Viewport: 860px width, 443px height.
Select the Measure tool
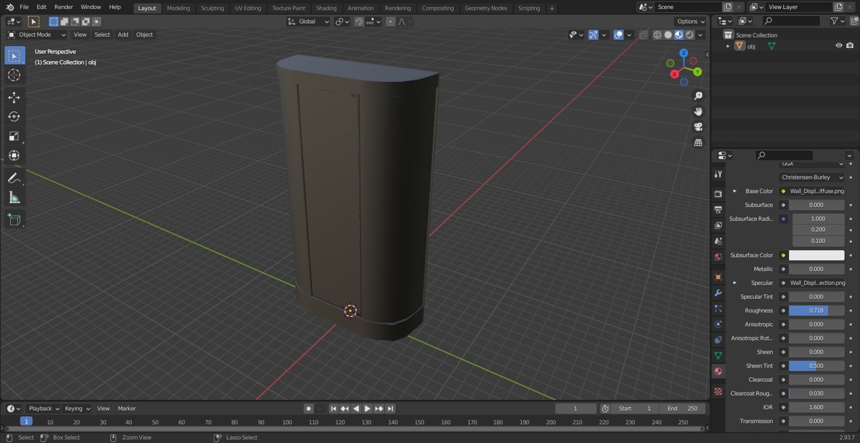14,198
